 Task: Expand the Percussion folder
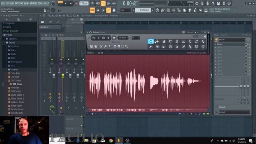coord(15,62)
